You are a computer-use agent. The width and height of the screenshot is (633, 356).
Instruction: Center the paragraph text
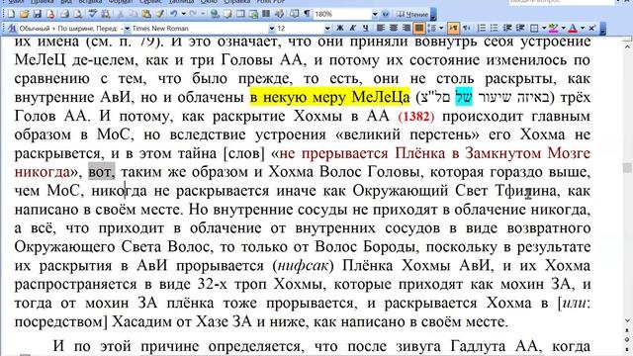[x=394, y=28]
